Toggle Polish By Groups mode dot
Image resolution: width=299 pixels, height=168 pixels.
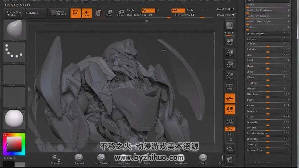coord(288,16)
